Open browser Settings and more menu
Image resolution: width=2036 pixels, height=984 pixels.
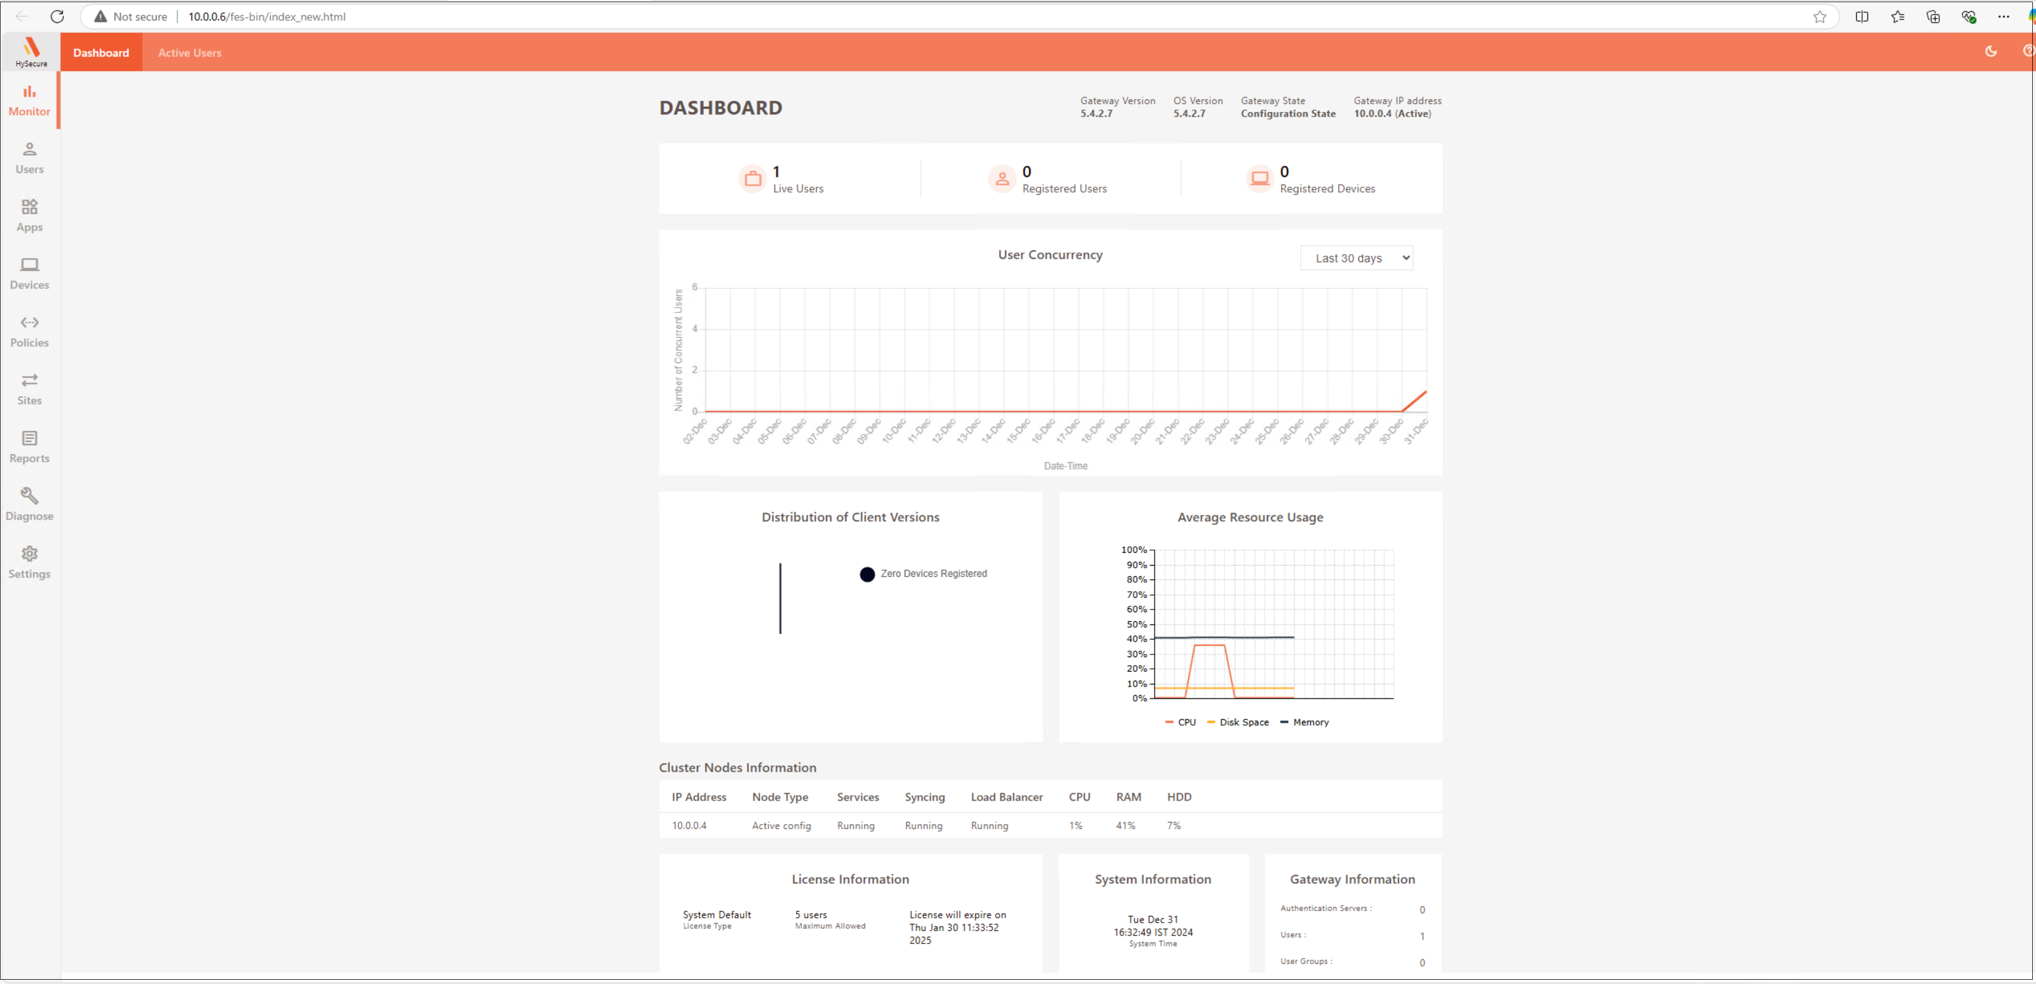point(2003,16)
